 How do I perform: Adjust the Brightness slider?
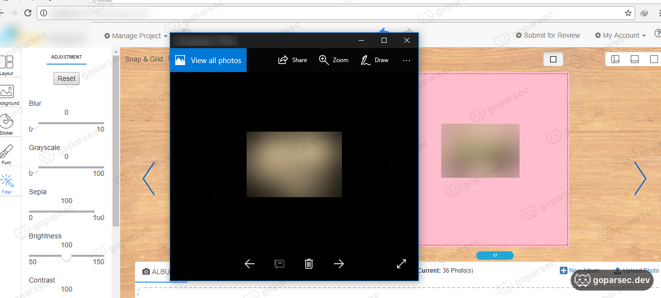click(66, 256)
